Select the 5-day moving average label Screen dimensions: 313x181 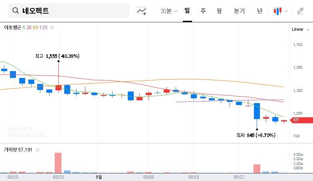pyautogui.click(x=24, y=27)
